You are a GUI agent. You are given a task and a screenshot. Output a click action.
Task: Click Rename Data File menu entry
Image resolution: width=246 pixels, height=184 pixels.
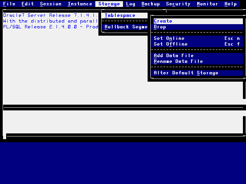[x=178, y=61]
